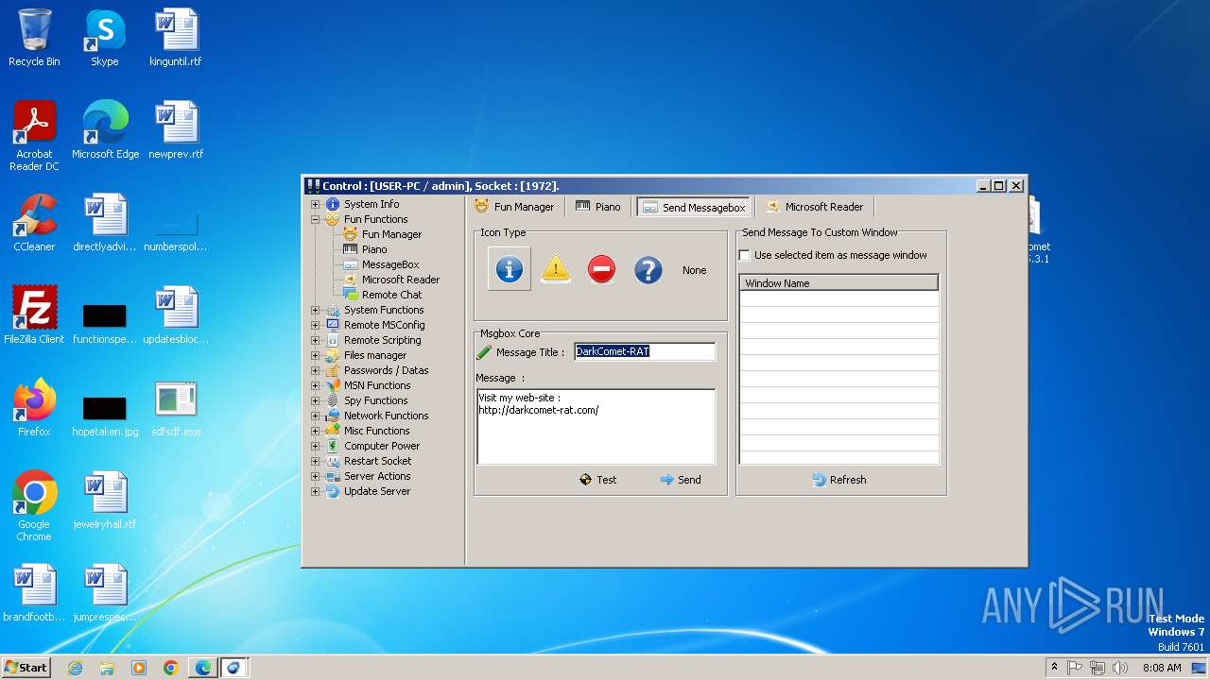Open the Skype desktop shortcut
This screenshot has height=680, width=1210.
point(105,38)
